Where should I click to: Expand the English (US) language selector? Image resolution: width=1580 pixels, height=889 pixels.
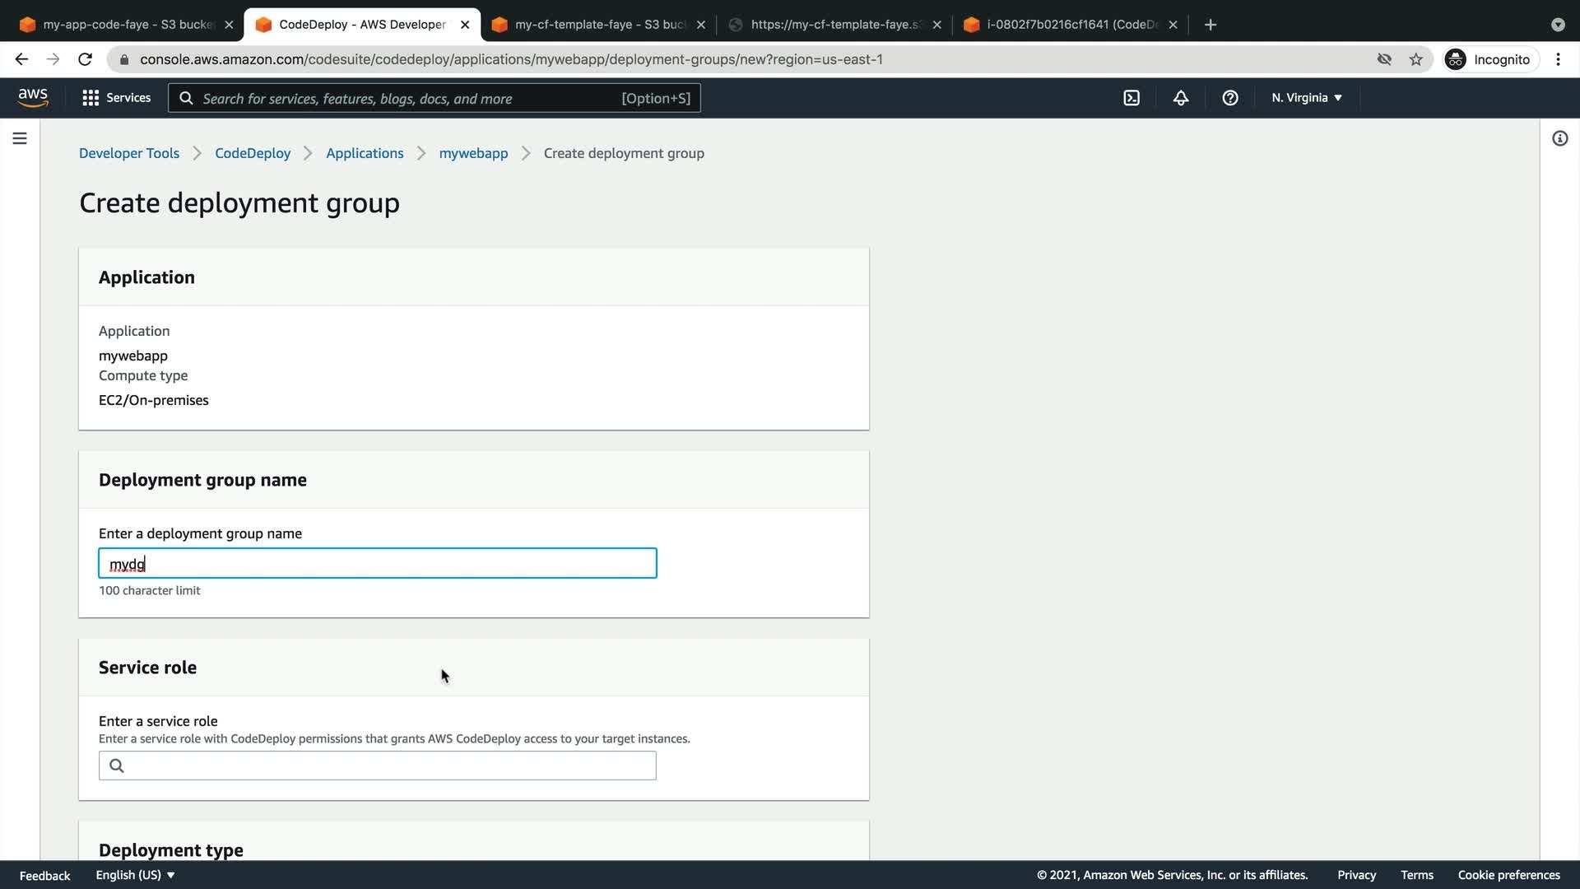coord(135,875)
